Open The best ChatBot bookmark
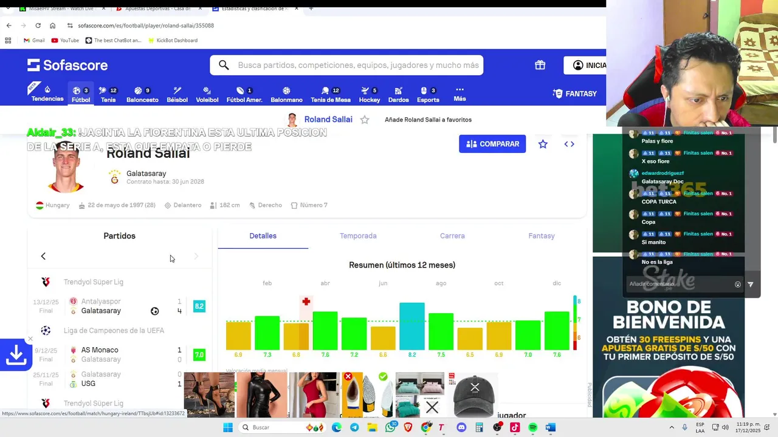This screenshot has height=437, width=778. coord(113,40)
